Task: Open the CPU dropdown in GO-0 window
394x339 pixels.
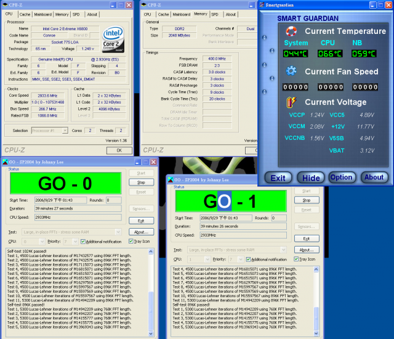Action: (x=42, y=242)
